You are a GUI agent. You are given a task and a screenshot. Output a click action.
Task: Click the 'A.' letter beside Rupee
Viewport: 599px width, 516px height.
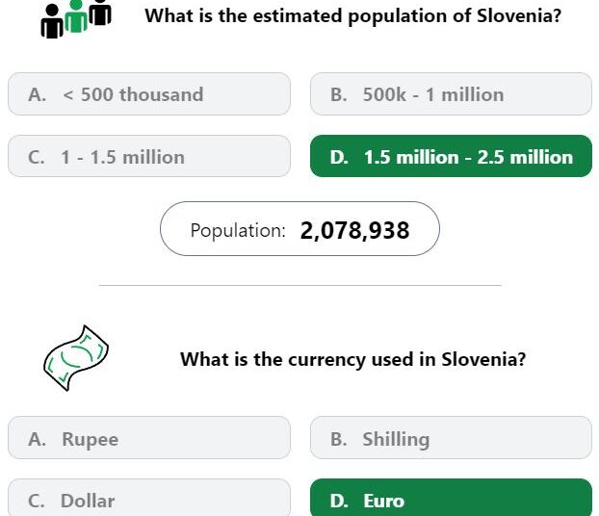(x=37, y=439)
